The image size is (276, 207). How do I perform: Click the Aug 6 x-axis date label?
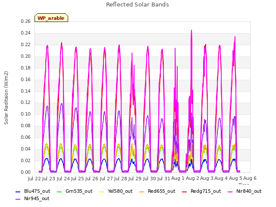250,179
